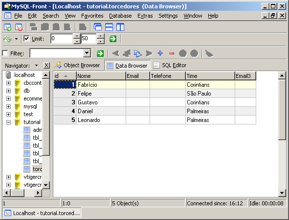
Task: Click the torc table icon in tree
Action: coord(27,169)
